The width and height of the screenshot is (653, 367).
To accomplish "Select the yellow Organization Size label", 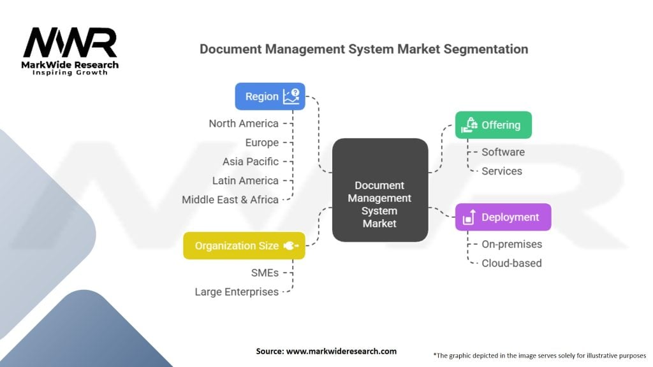I will tap(237, 245).
